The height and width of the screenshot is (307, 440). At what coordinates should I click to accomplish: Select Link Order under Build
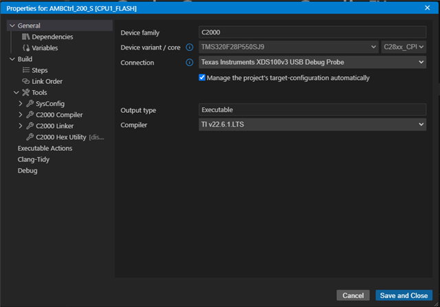(x=47, y=81)
